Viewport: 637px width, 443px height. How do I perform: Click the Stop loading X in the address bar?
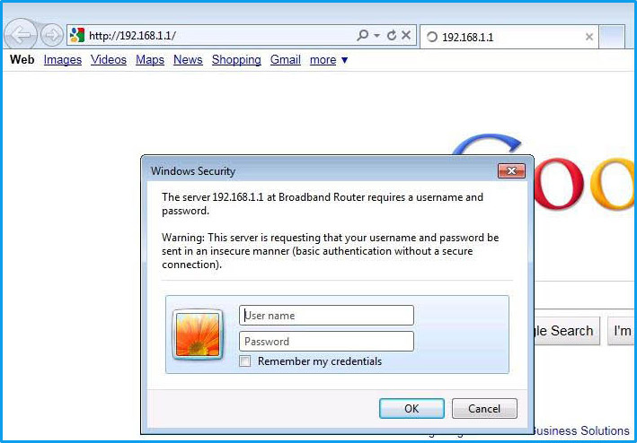tap(406, 35)
